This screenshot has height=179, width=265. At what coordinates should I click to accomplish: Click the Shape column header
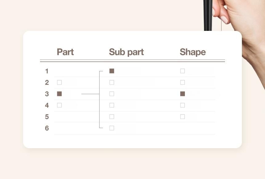pyautogui.click(x=193, y=52)
